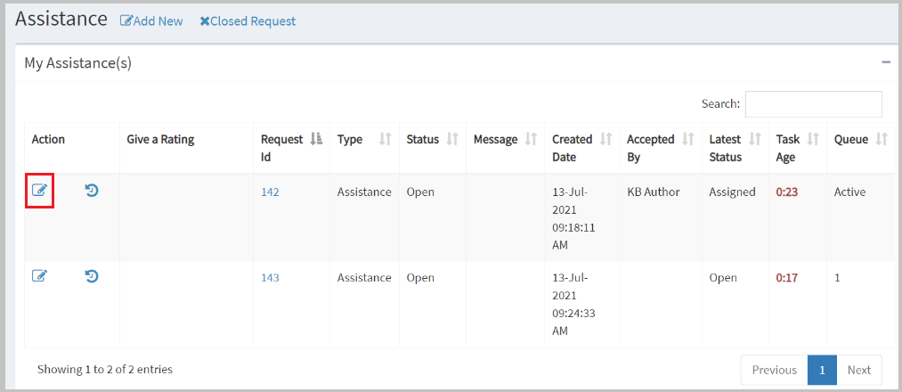Sort by the Request Id column
Image resolution: width=902 pixels, height=392 pixels.
click(x=292, y=148)
